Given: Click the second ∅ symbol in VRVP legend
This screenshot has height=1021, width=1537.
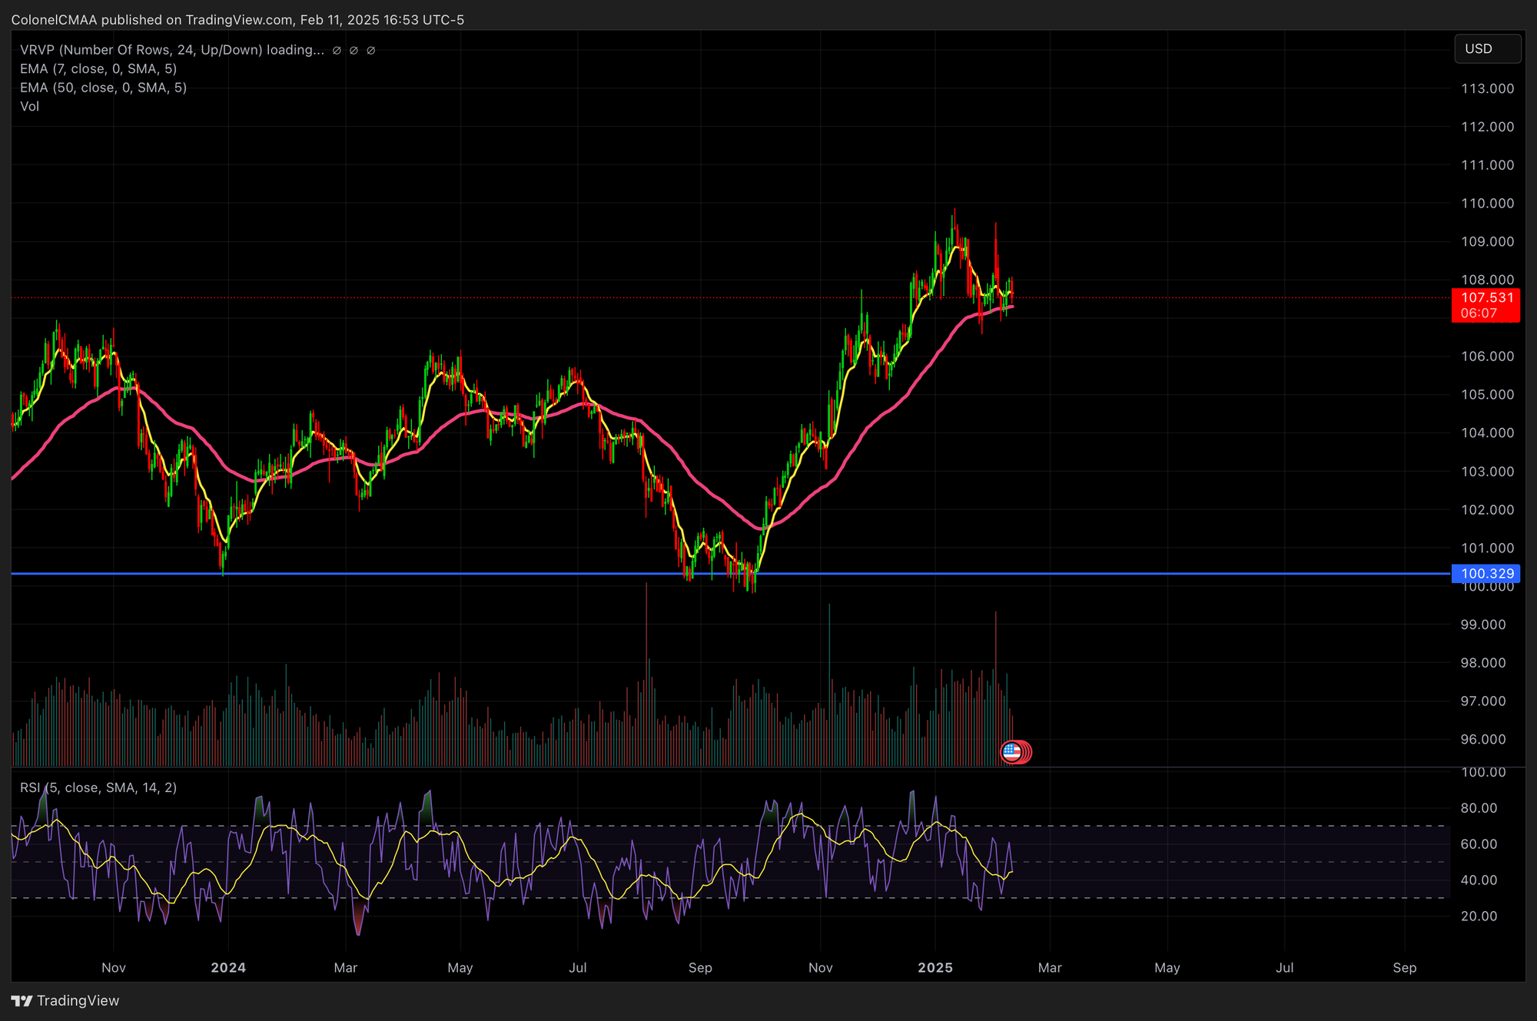Looking at the screenshot, I should 354,51.
